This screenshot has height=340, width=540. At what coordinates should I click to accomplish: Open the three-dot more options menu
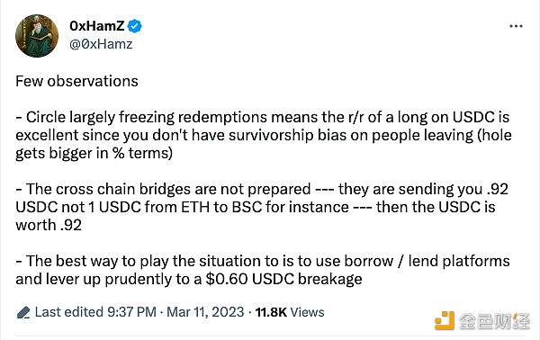pyautogui.click(x=516, y=26)
